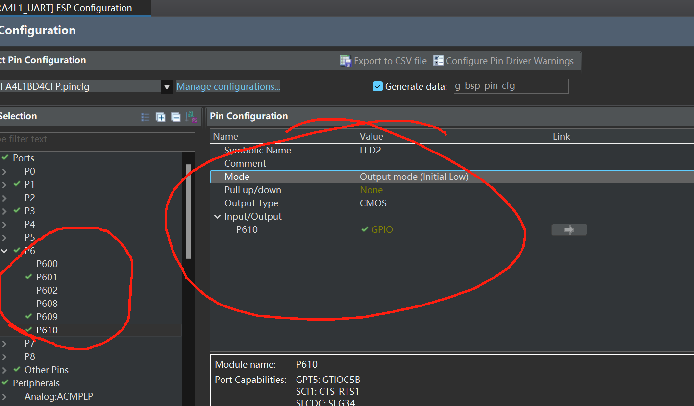Image resolution: width=694 pixels, height=406 pixels.
Task: Expand the Analog:ACMPLP peripheral node
Action: 4,397
